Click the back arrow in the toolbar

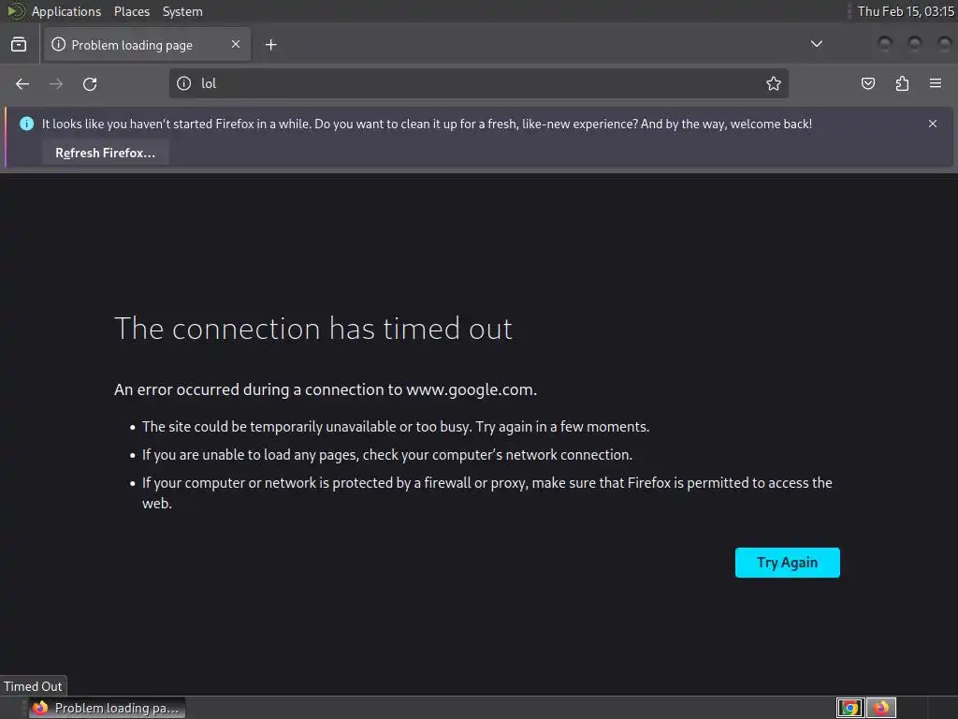coord(22,83)
